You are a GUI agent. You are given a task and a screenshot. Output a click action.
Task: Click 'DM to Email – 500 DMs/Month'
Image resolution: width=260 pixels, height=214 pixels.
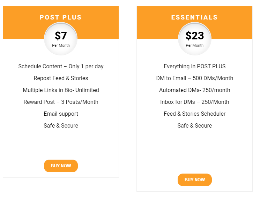[x=195, y=78]
